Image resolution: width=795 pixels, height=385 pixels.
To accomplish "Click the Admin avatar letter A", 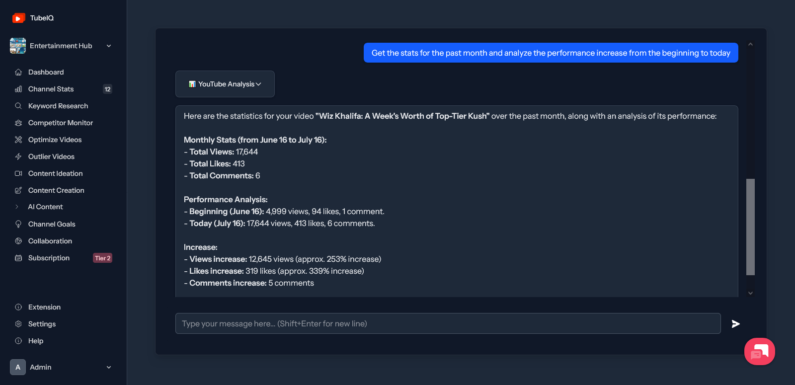I will 18,367.
